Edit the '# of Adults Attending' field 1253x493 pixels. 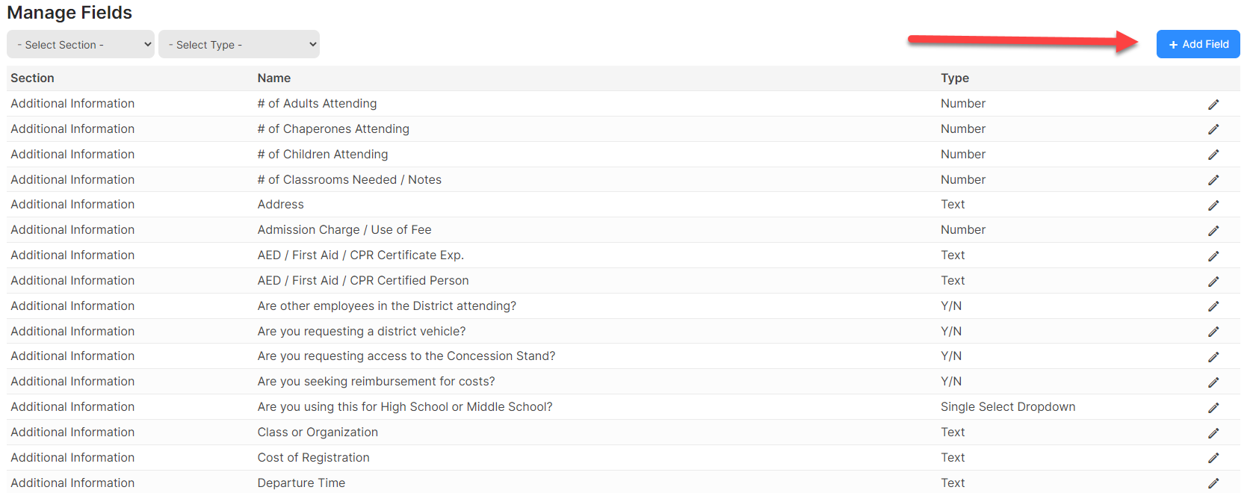point(1213,105)
